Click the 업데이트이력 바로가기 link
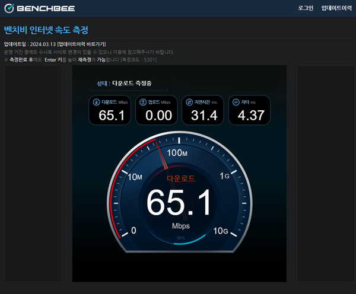Screen dimensions: 356x294 pyautogui.click(x=81, y=44)
